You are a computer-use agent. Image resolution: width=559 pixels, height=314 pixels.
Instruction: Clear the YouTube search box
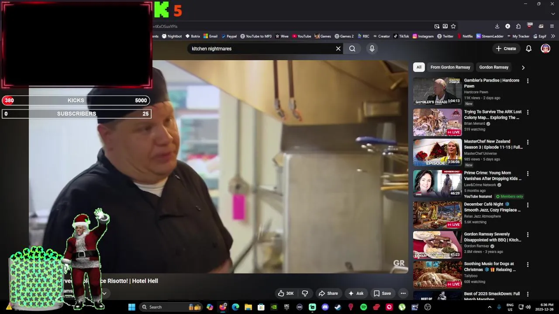click(x=338, y=48)
